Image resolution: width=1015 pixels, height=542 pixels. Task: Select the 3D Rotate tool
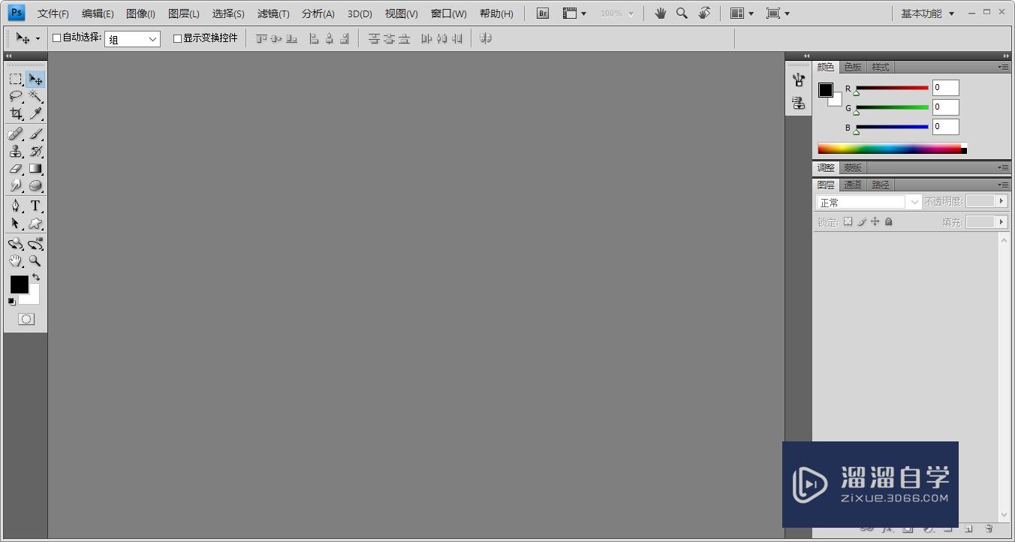click(15, 244)
